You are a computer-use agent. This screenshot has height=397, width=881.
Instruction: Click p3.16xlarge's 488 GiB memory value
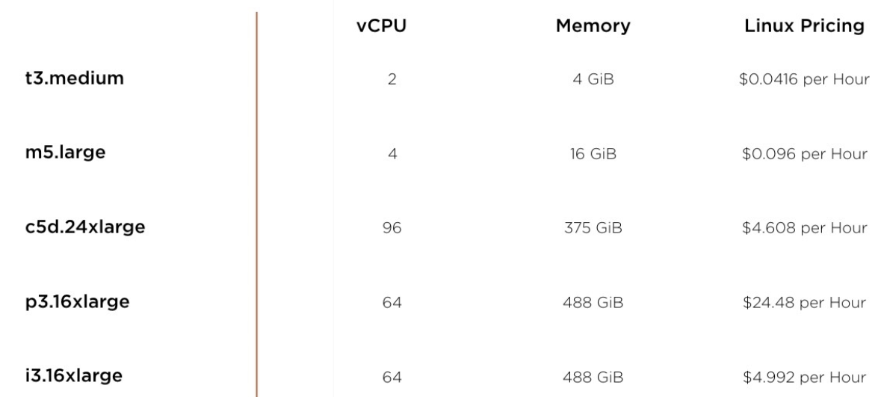click(x=593, y=303)
